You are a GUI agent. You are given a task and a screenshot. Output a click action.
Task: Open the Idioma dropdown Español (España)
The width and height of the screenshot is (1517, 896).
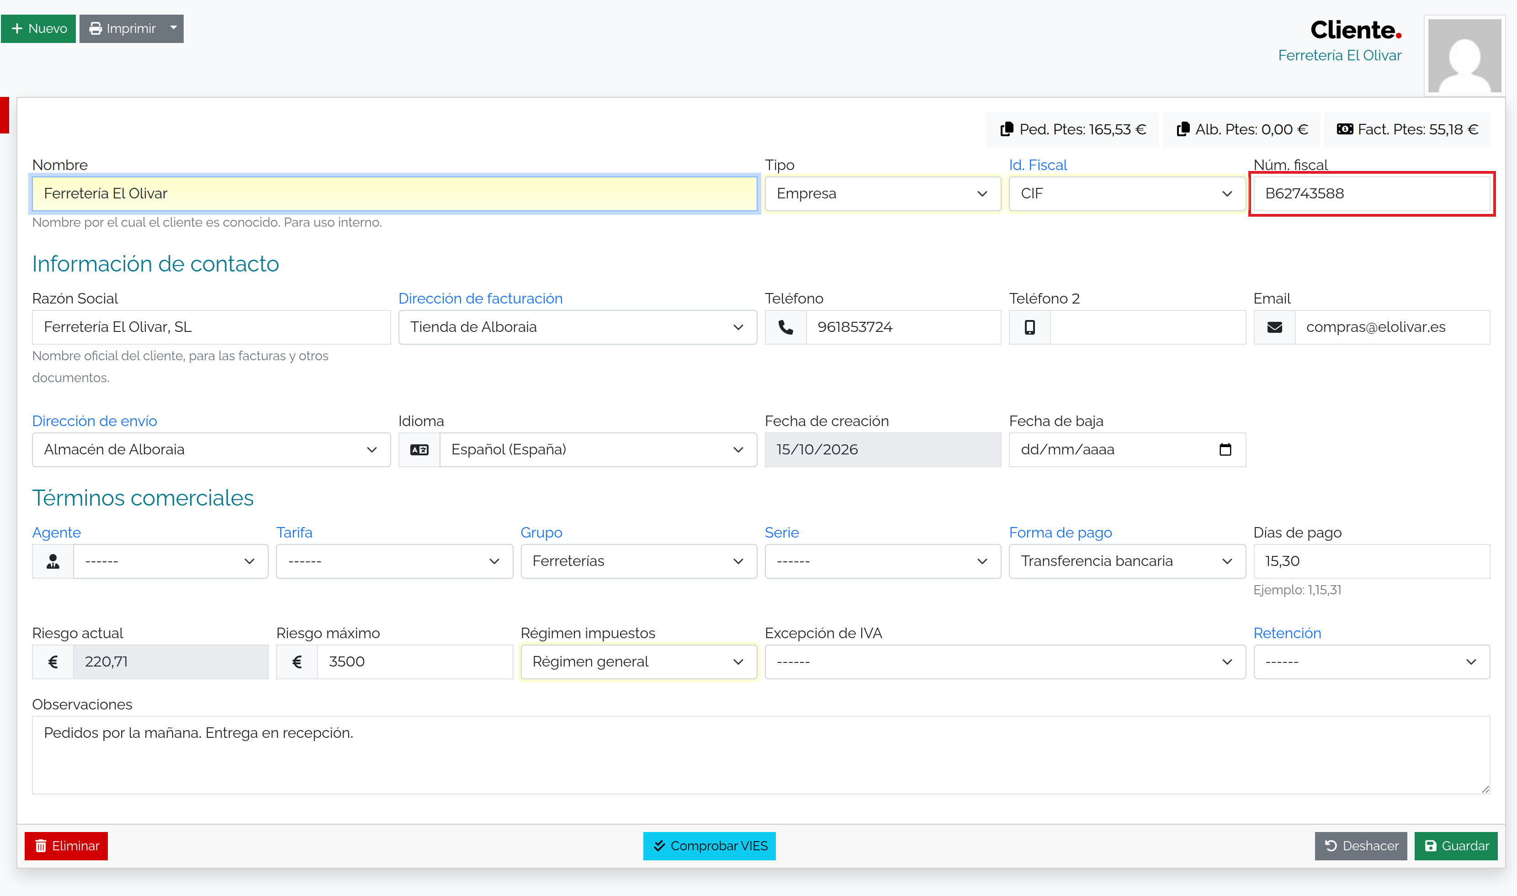pyautogui.click(x=598, y=450)
